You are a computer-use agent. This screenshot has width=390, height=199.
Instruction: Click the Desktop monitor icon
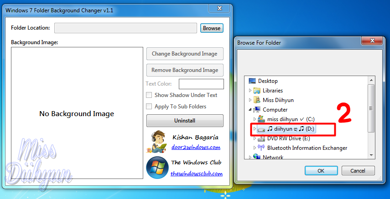tap(252, 81)
